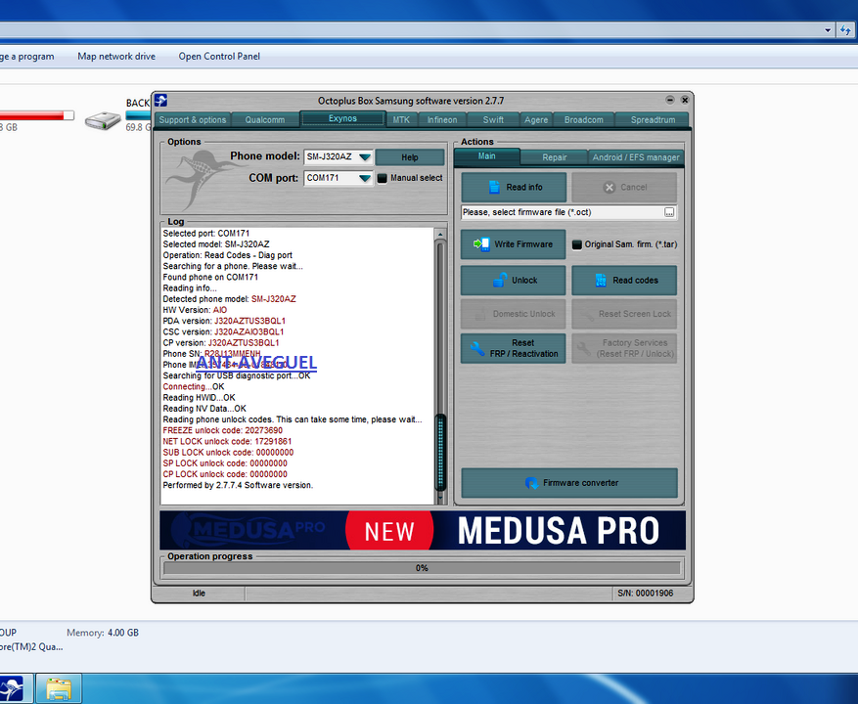Click the PDA version log line
Image resolution: width=858 pixels, height=704 pixels.
click(224, 321)
